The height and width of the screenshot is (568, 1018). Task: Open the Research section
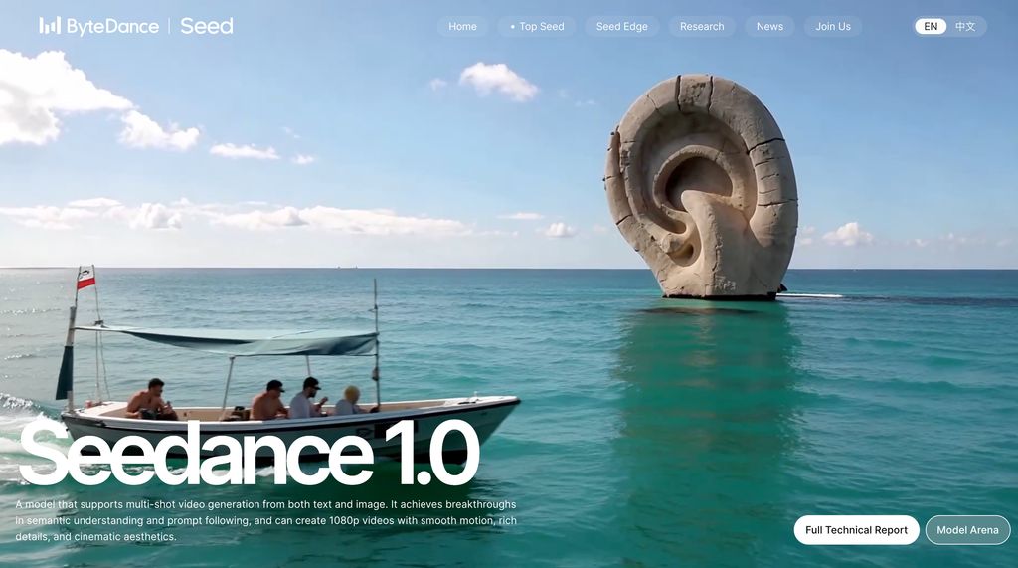click(702, 27)
